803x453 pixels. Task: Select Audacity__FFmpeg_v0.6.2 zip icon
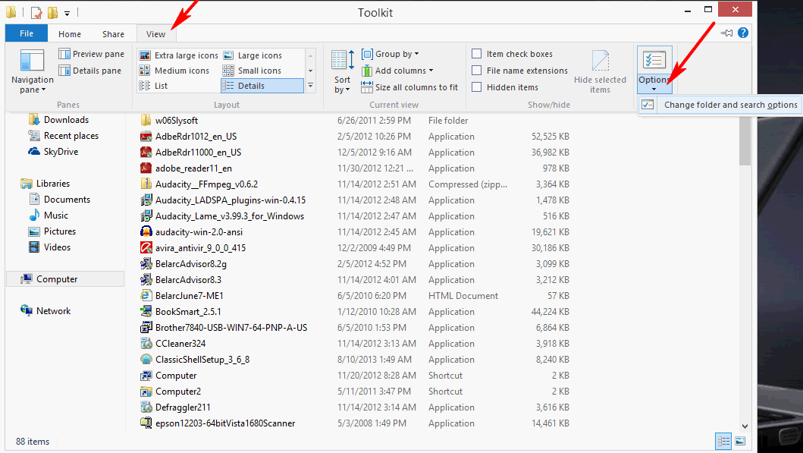point(146,184)
